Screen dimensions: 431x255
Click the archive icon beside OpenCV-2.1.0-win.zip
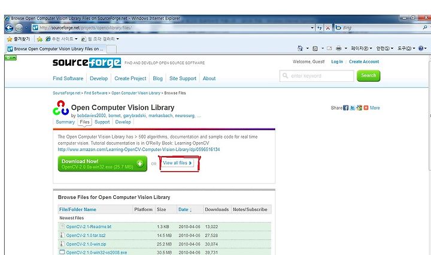(62, 244)
